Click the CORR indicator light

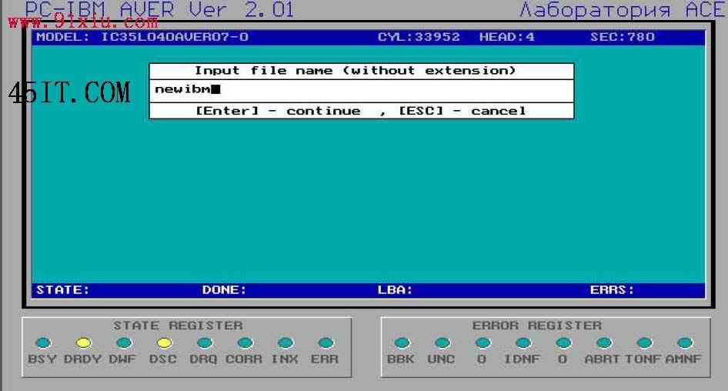244,343
